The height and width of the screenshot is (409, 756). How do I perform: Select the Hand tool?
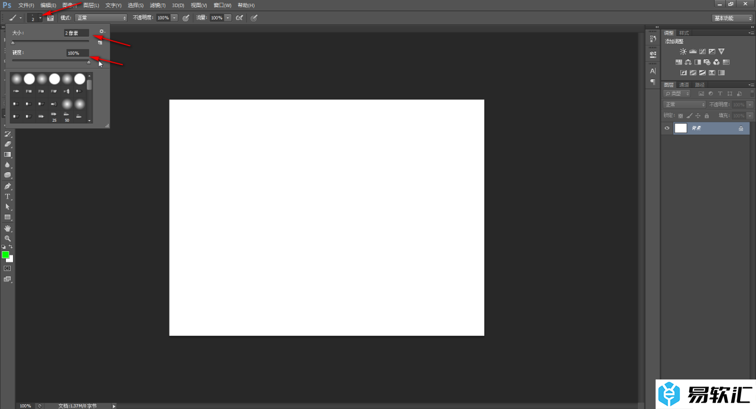tap(8, 228)
